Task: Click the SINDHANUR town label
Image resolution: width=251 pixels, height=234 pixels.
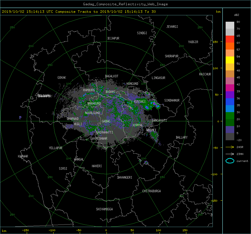Action: pos(172,100)
